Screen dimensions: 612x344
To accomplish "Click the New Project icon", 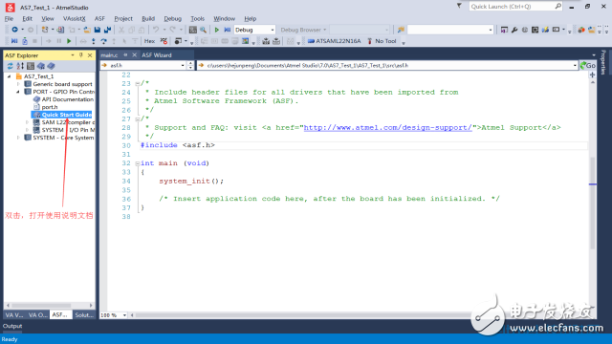I will pos(45,30).
